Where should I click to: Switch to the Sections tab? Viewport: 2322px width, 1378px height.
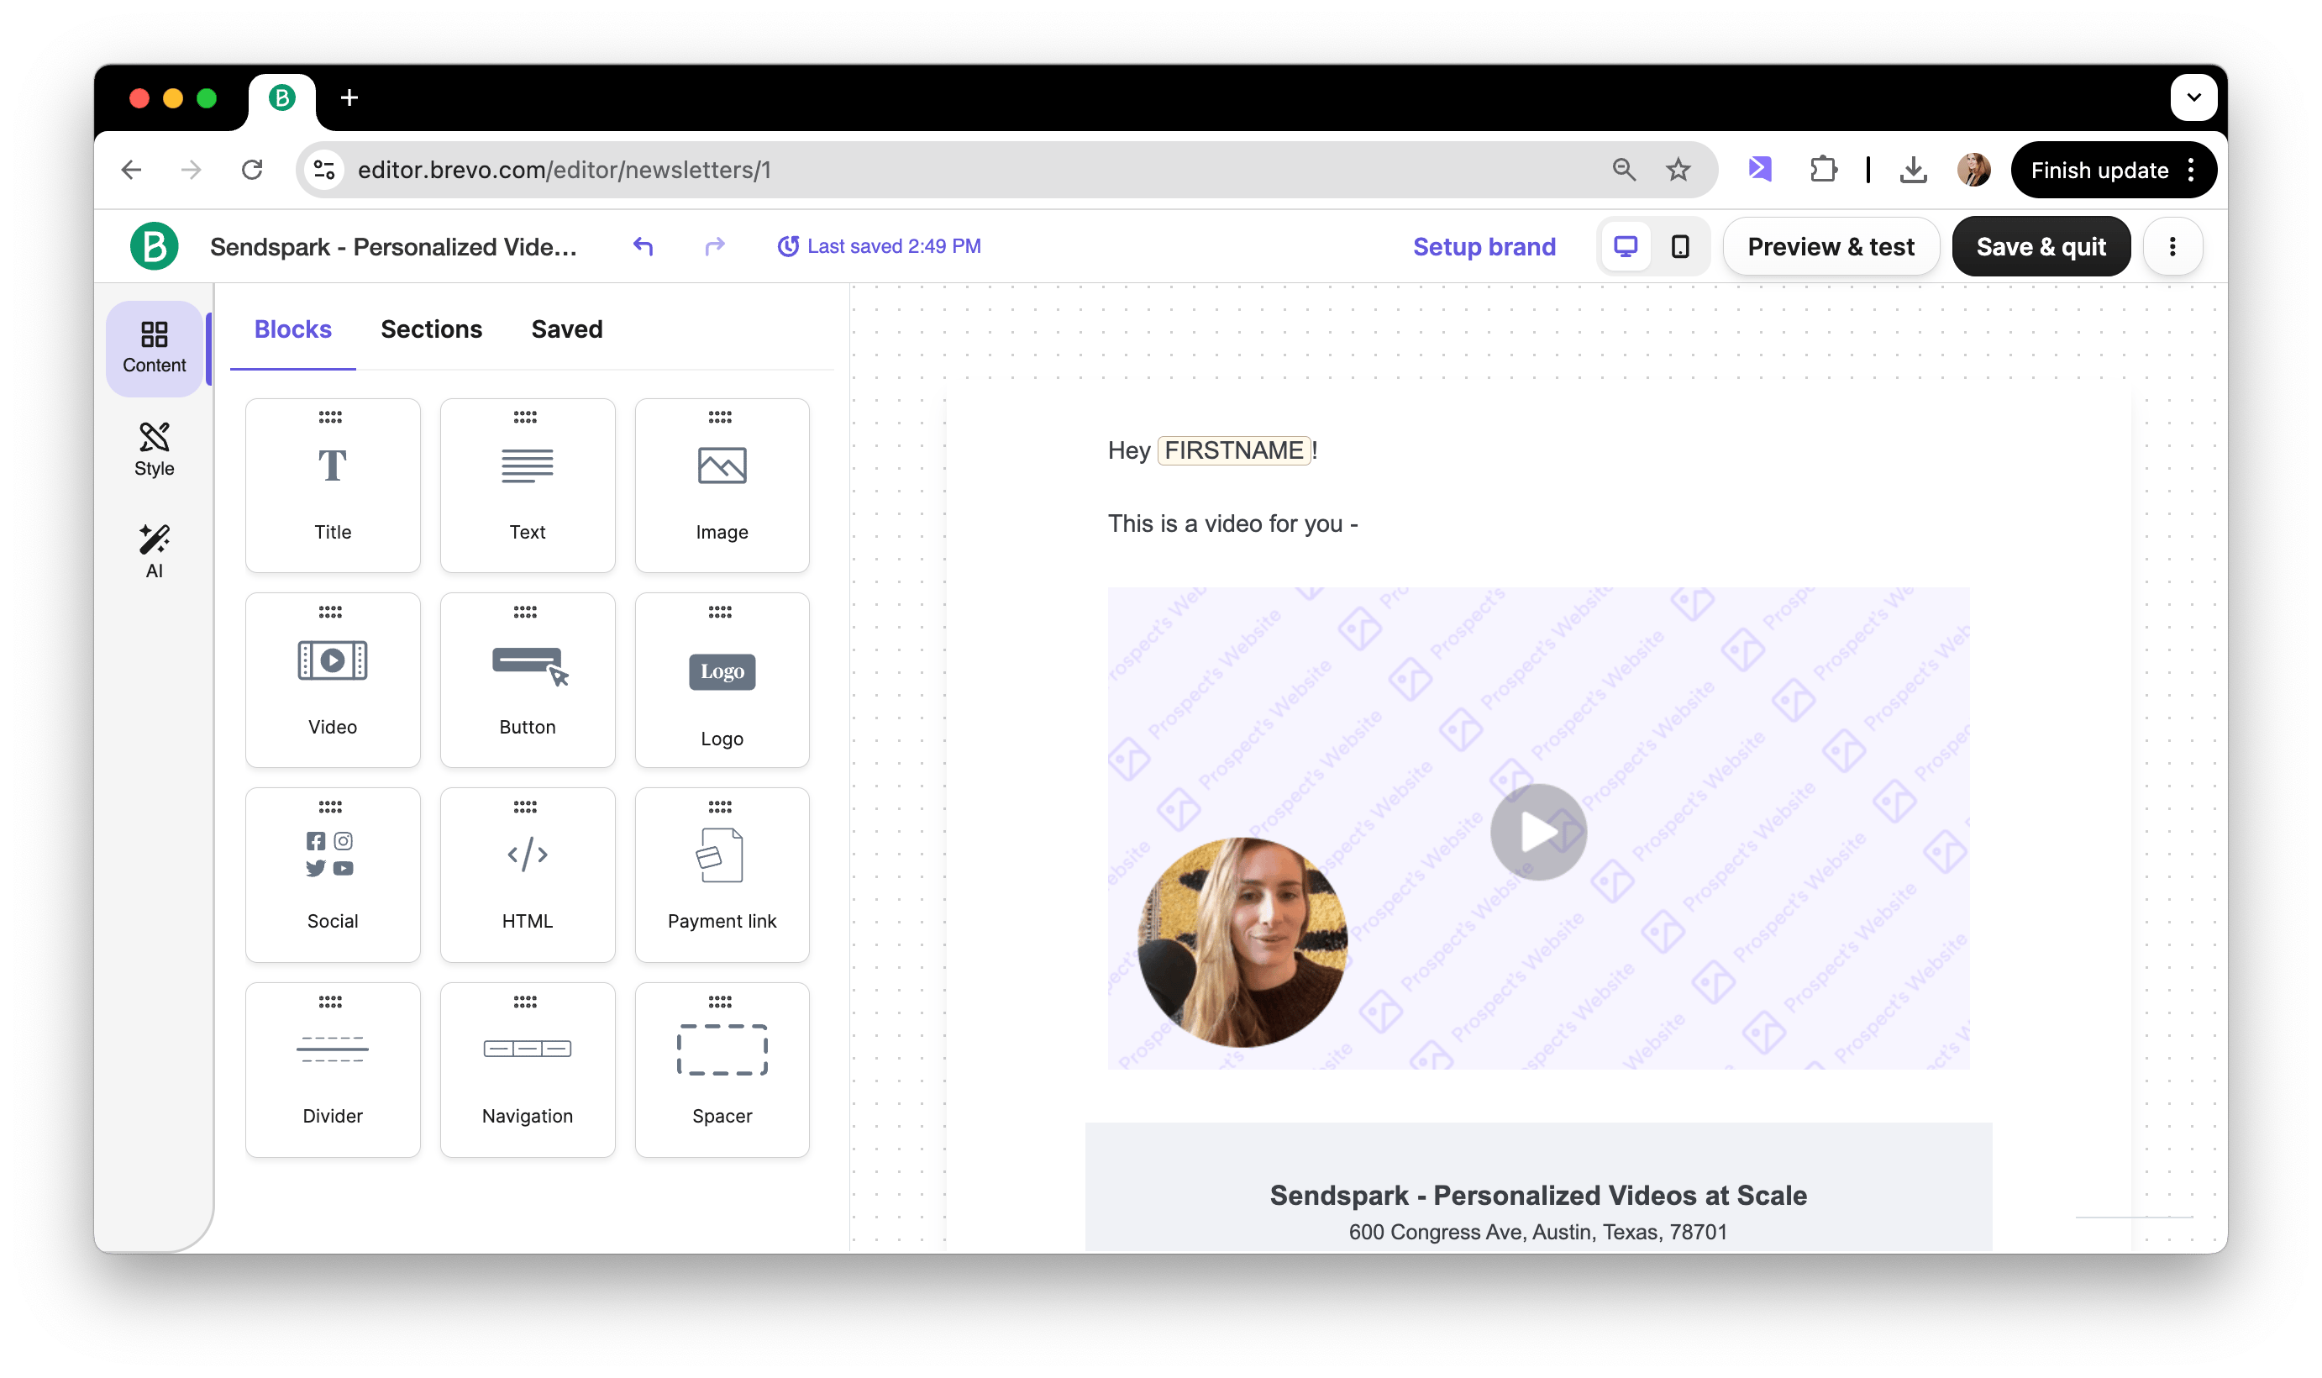432,329
